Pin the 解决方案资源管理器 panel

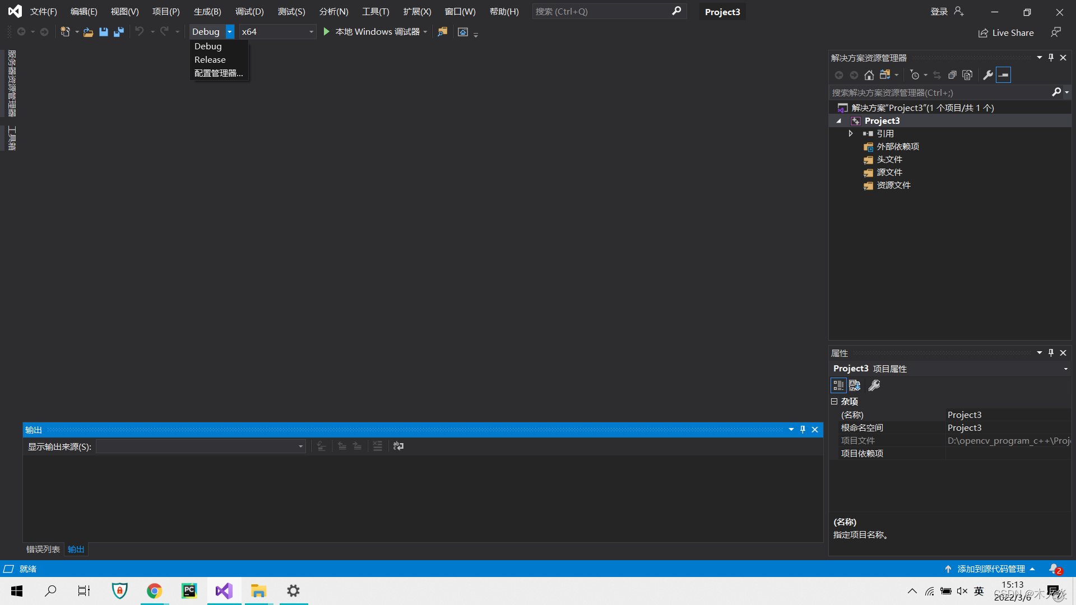tap(1050, 57)
